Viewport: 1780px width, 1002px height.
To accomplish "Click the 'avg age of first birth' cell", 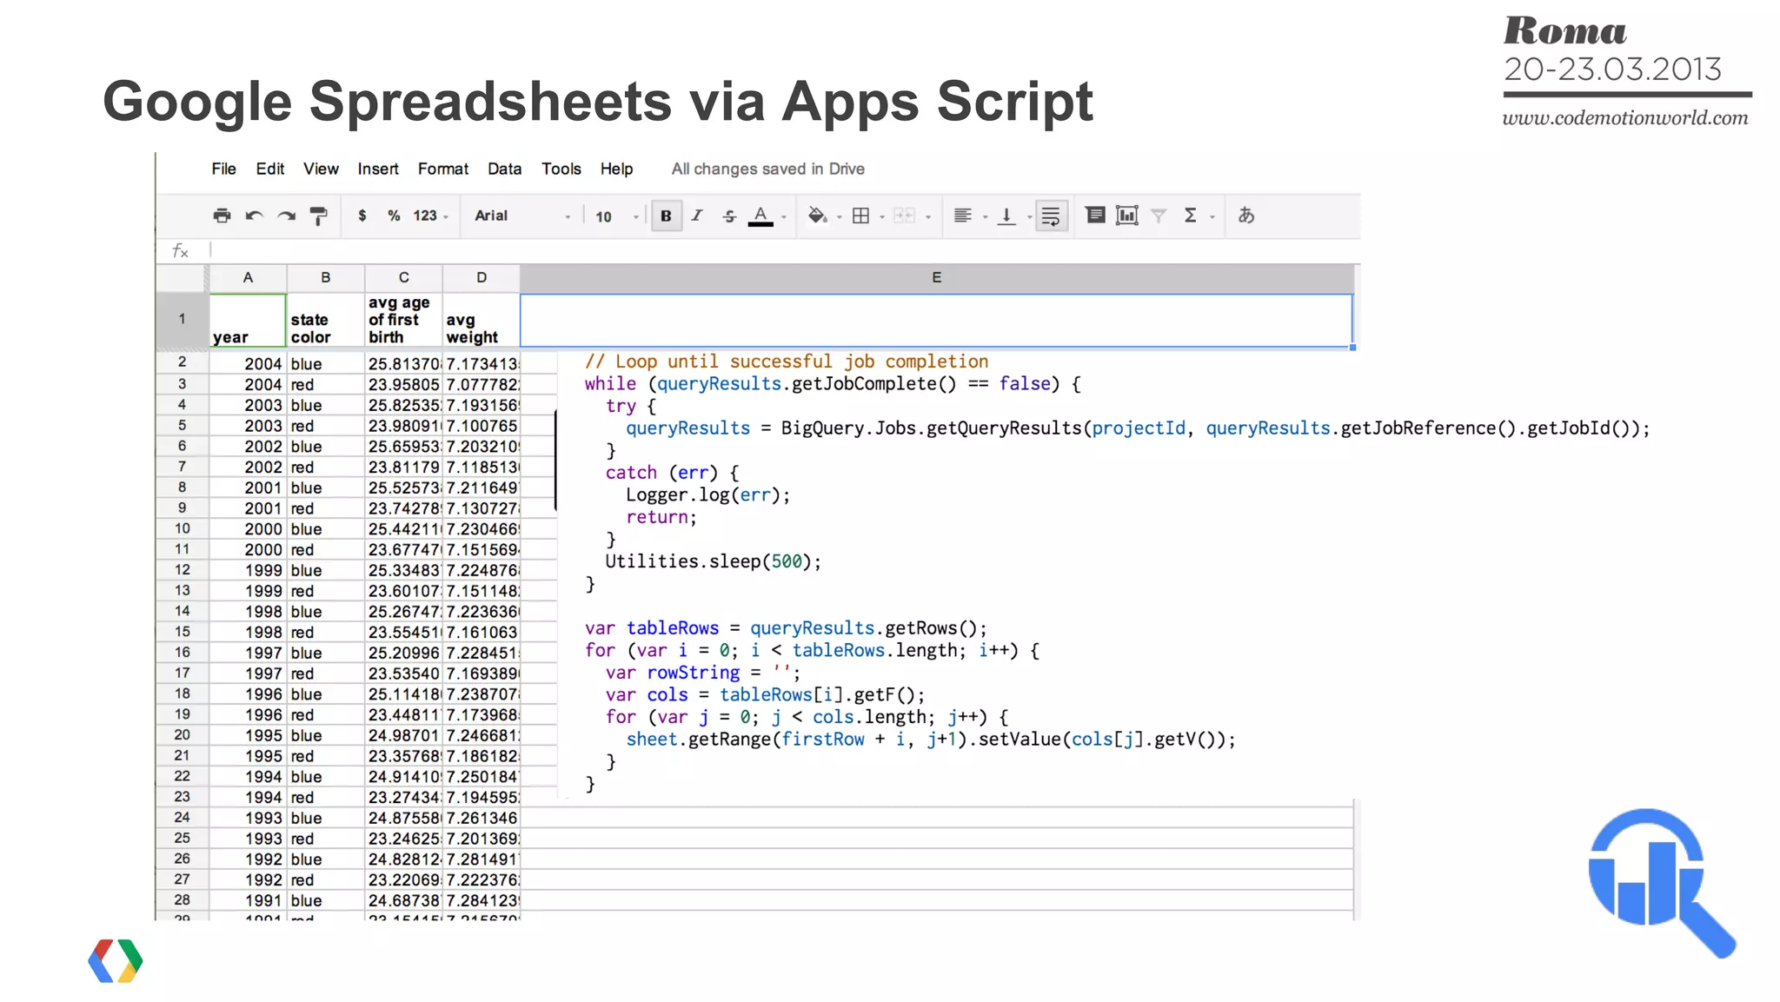I will coord(403,320).
